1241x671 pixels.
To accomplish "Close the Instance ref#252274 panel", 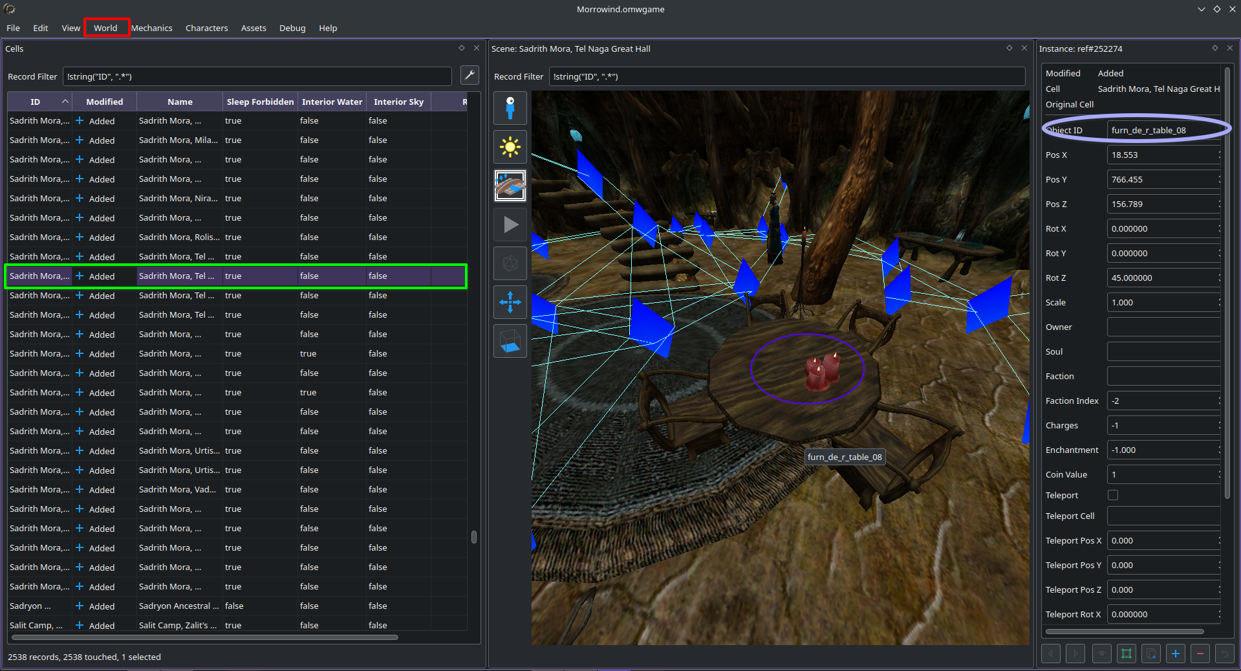I will [1230, 48].
